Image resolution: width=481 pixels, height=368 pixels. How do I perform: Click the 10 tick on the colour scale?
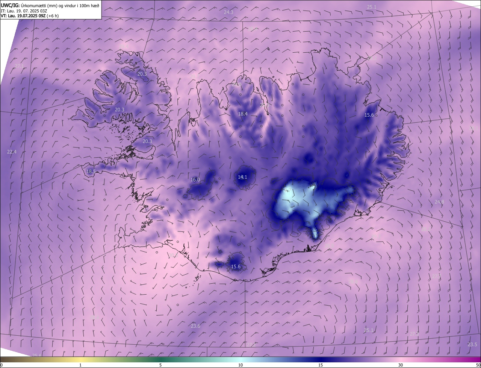[x=240, y=365]
